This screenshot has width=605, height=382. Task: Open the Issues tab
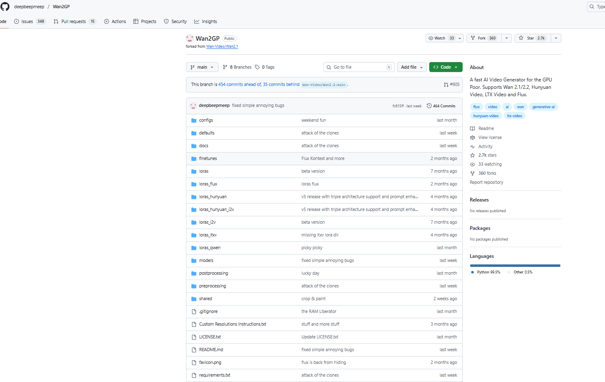(x=30, y=21)
